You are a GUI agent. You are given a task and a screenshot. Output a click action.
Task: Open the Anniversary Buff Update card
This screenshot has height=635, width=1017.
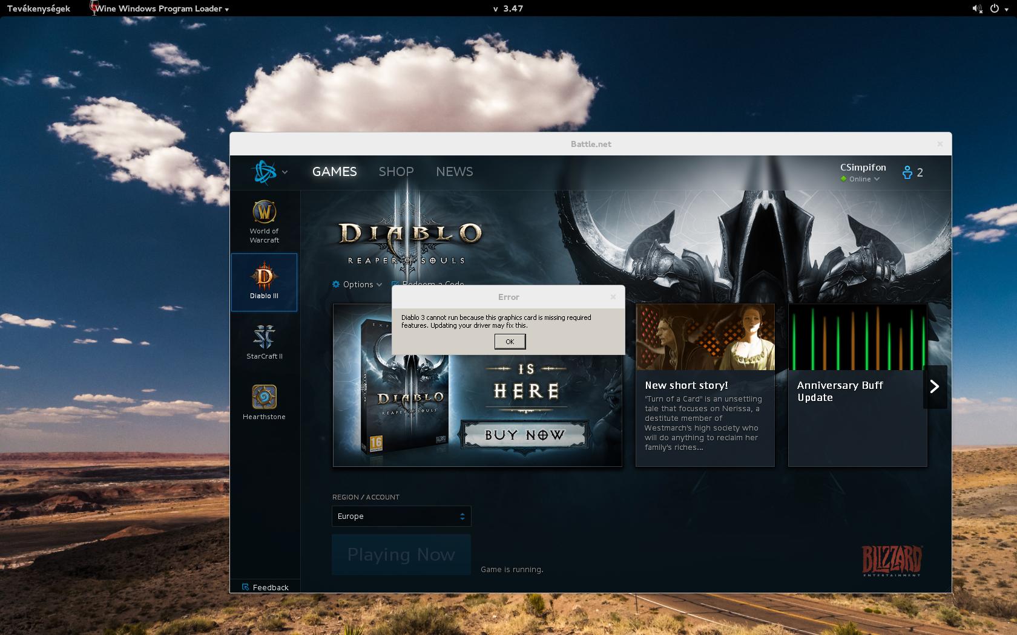tap(857, 385)
